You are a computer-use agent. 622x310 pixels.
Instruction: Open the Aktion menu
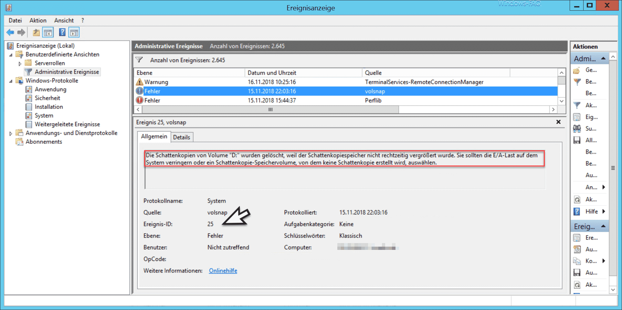pos(38,20)
